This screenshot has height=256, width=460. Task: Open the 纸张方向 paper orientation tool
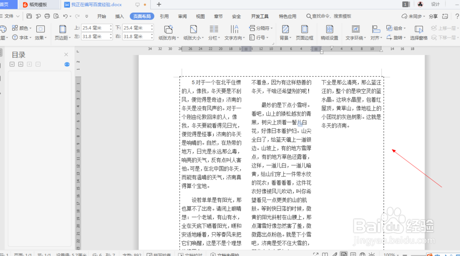[168, 33]
